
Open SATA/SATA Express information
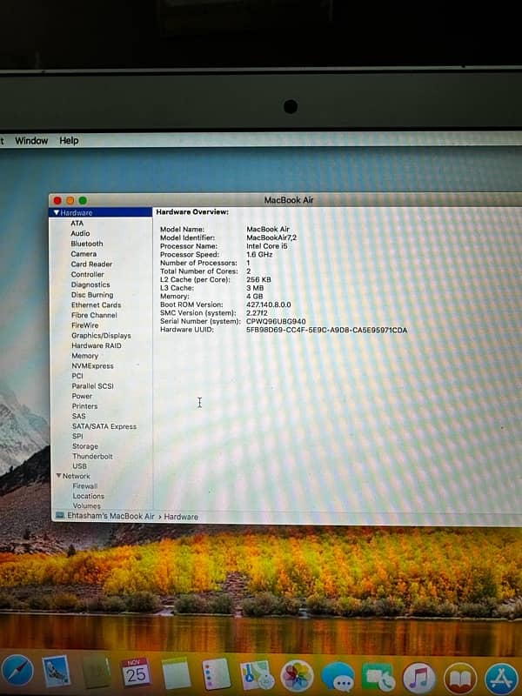(104, 426)
